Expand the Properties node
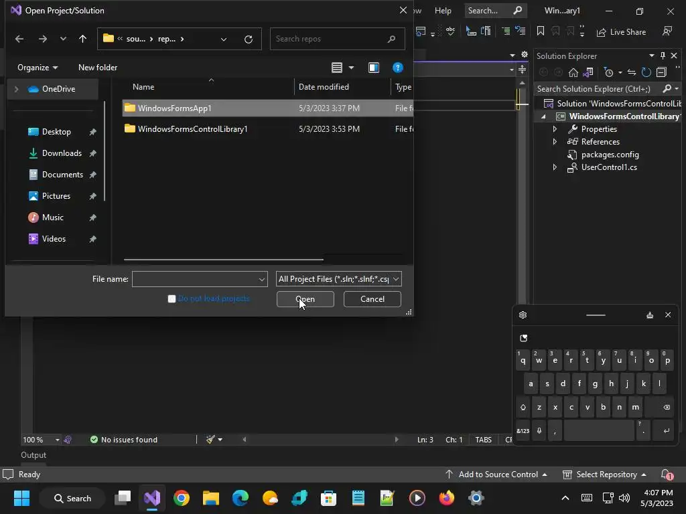This screenshot has width=686, height=514. tap(555, 129)
